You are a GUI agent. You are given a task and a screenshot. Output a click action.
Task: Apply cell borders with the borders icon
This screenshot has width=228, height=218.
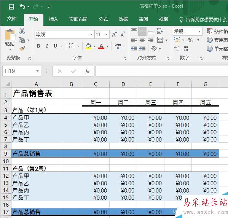pos(72,46)
